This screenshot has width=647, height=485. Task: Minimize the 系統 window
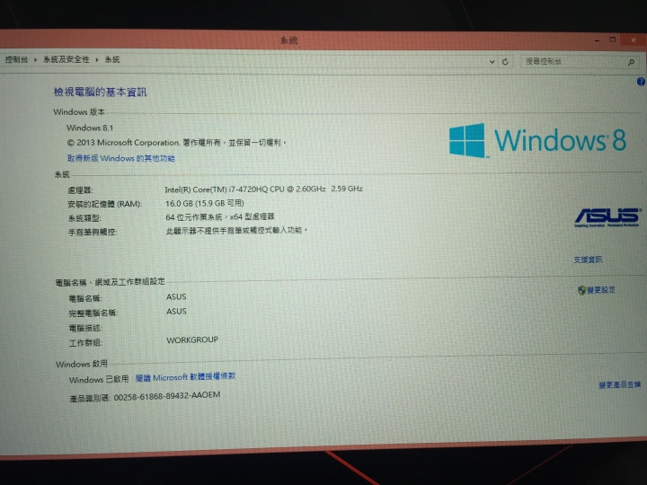597,40
